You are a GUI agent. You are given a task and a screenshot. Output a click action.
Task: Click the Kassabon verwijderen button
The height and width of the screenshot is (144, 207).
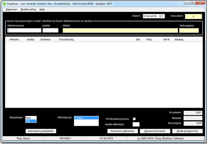click(41, 131)
